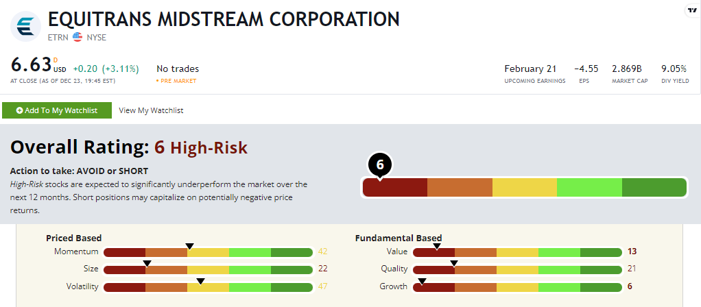The image size is (701, 307).
Task: Click the NYSE exchange label
Action: (x=96, y=38)
